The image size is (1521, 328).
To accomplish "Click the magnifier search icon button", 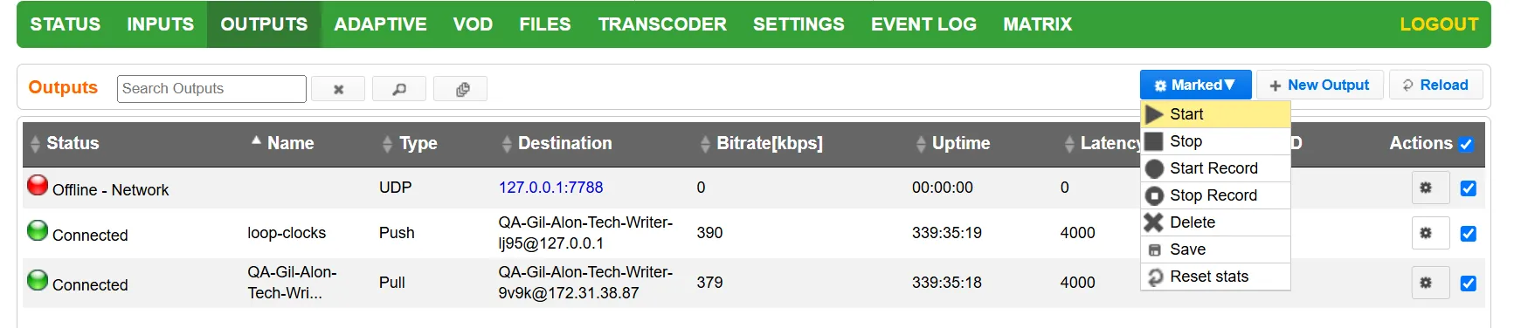I will coord(399,89).
